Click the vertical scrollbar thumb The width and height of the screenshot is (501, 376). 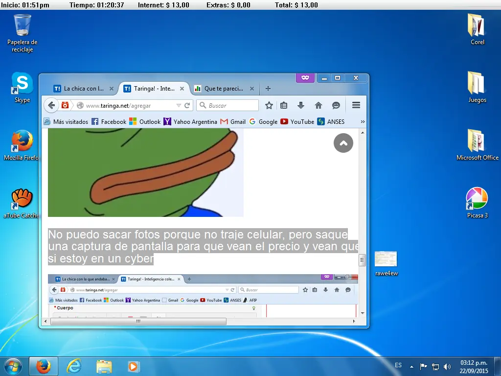click(x=362, y=260)
